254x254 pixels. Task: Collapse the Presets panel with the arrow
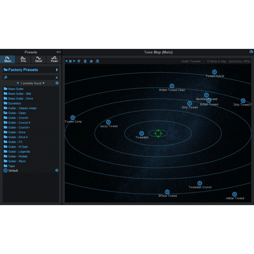tap(58, 52)
